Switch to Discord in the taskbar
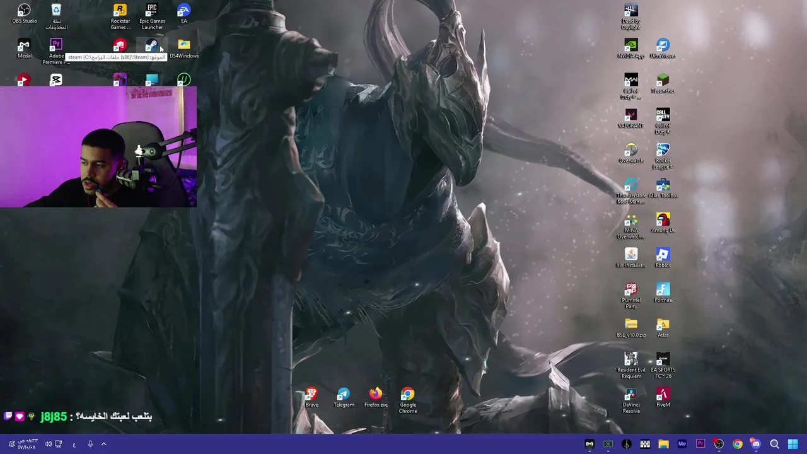This screenshot has width=807, height=454. click(756, 444)
